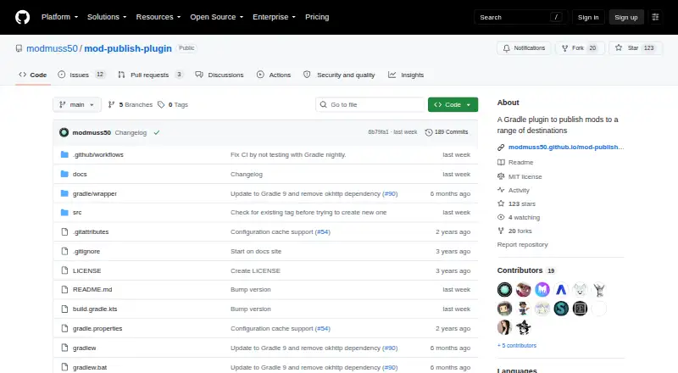Image resolution: width=678 pixels, height=373 pixels.
Task: Select the Code tab
Action: pyautogui.click(x=33, y=75)
